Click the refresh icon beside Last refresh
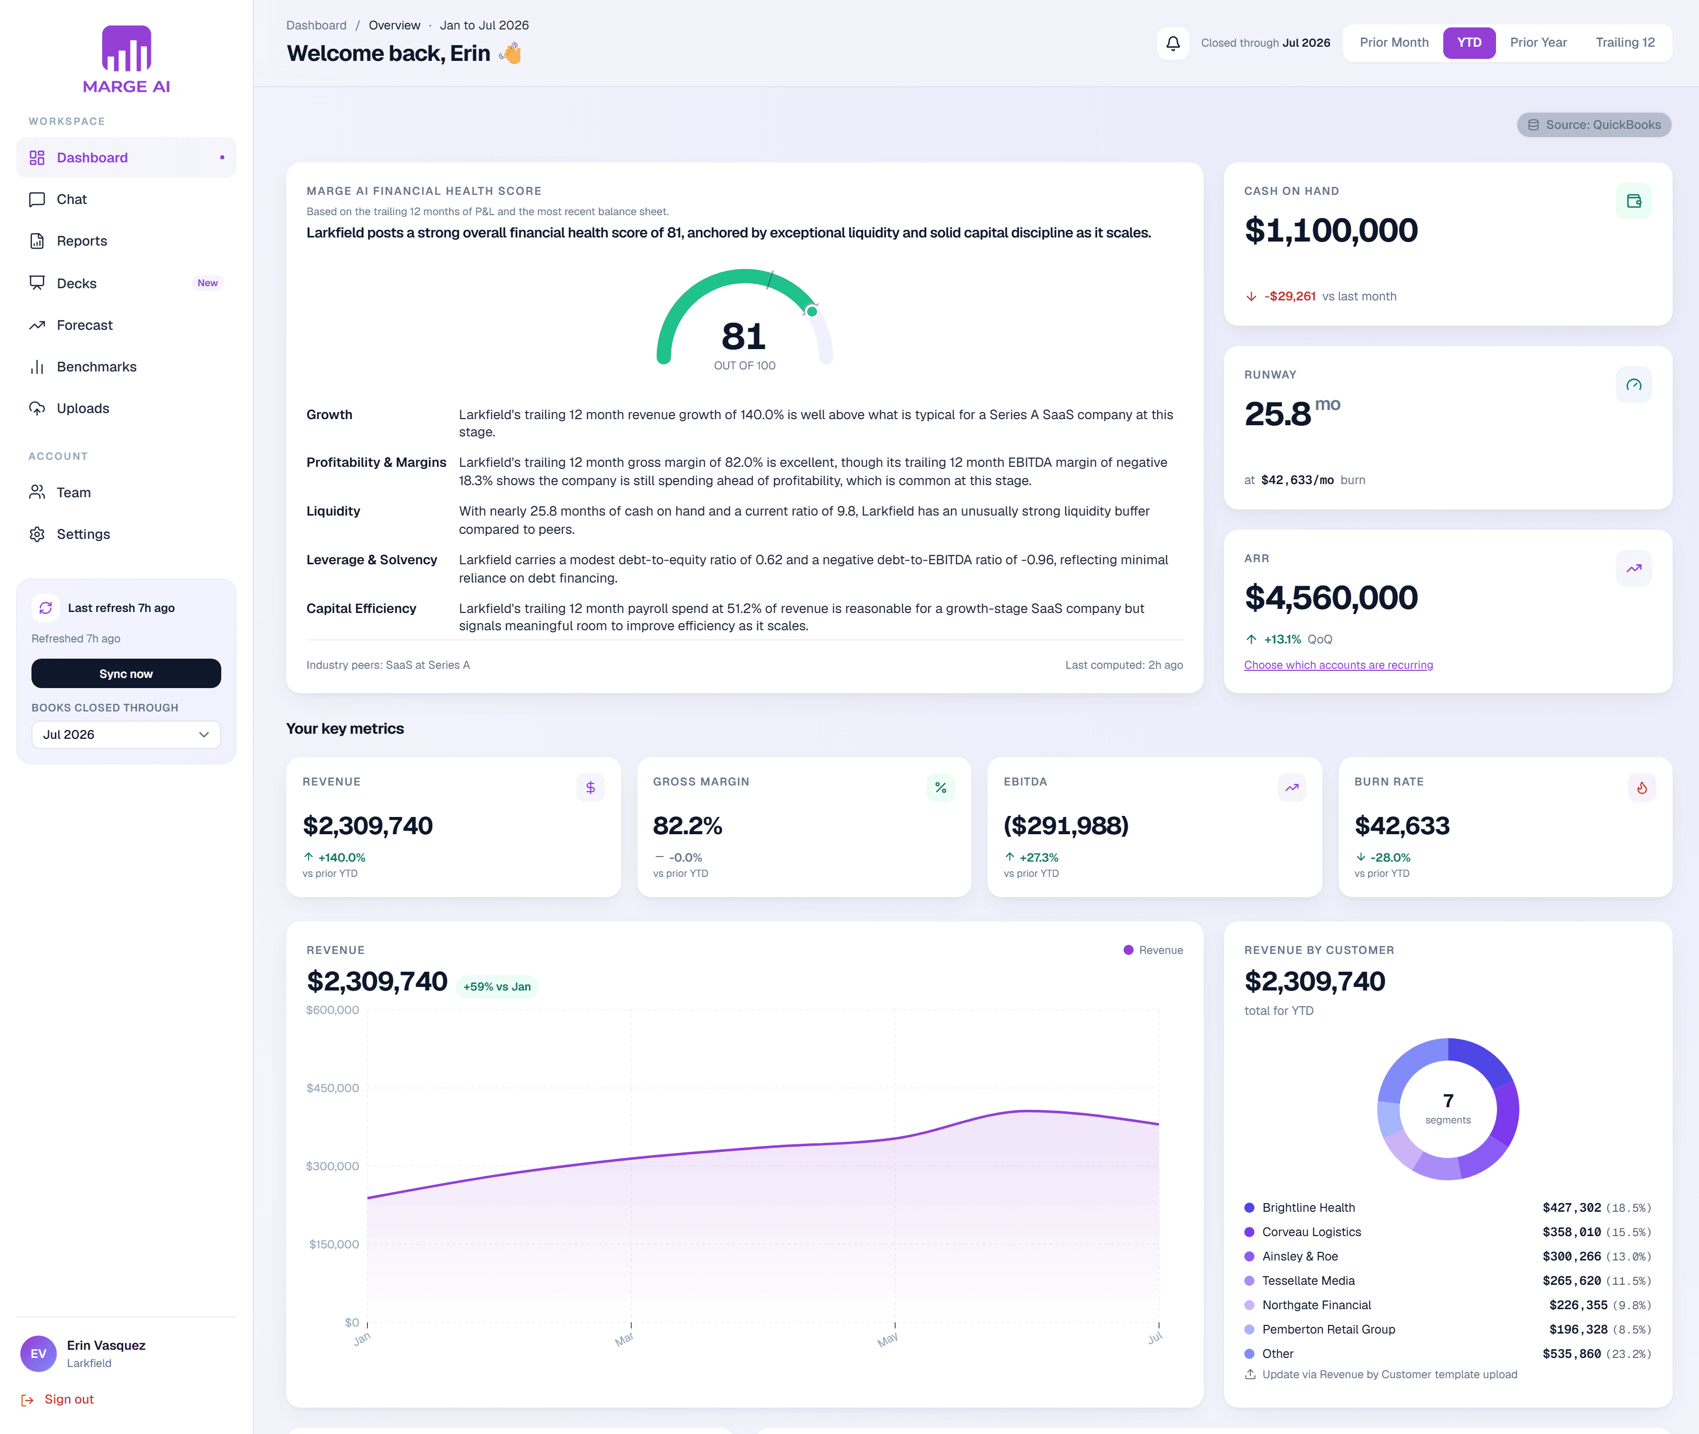The height and width of the screenshot is (1434, 1699). 46,608
